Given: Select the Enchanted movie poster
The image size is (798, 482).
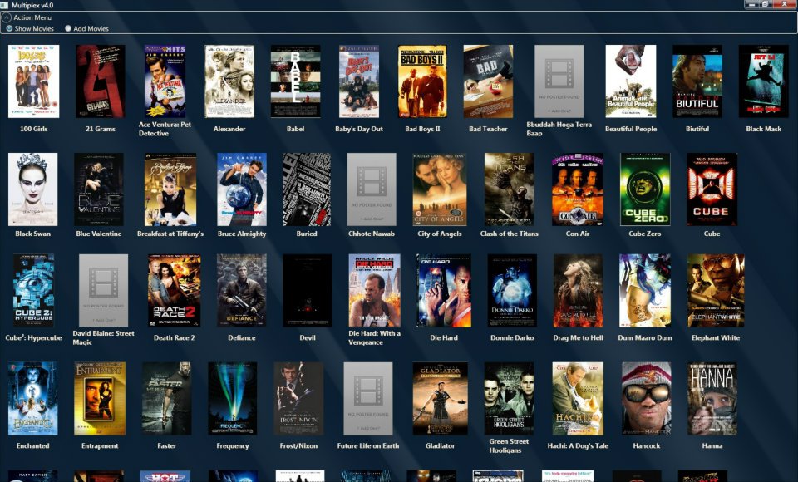Looking at the screenshot, I should 32,399.
